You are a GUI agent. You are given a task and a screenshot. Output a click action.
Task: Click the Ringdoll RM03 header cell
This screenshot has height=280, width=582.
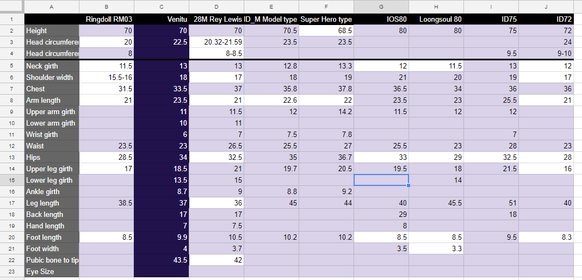(107, 19)
